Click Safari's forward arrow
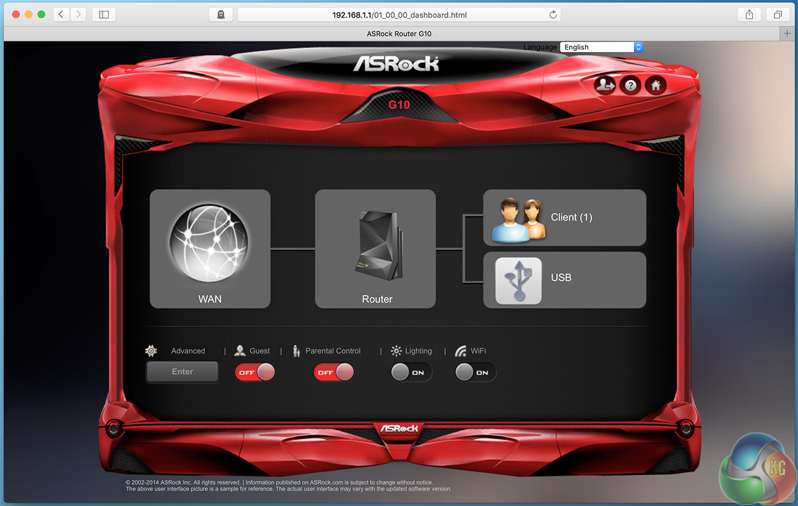798x506 pixels. coord(78,14)
